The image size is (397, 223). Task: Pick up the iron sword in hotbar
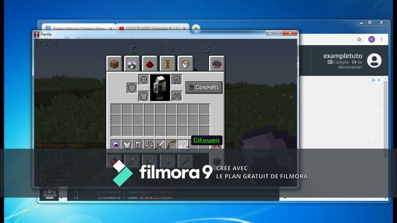pos(160,144)
